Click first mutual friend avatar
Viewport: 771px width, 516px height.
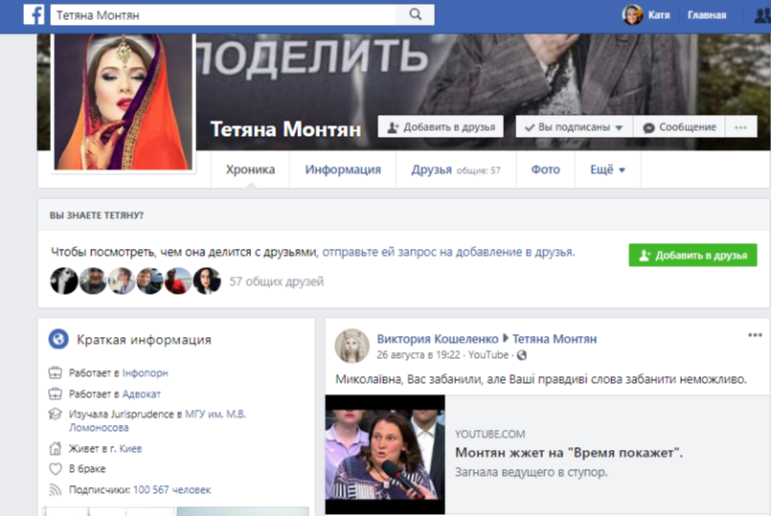pyautogui.click(x=64, y=280)
